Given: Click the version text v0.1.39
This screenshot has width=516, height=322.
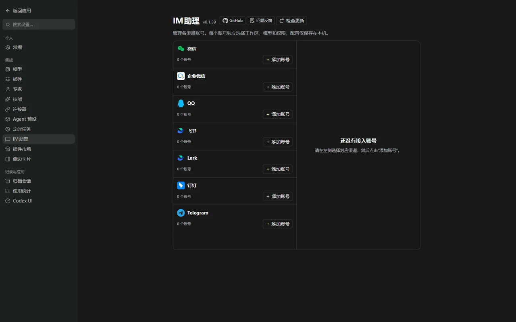Looking at the screenshot, I should (x=209, y=22).
